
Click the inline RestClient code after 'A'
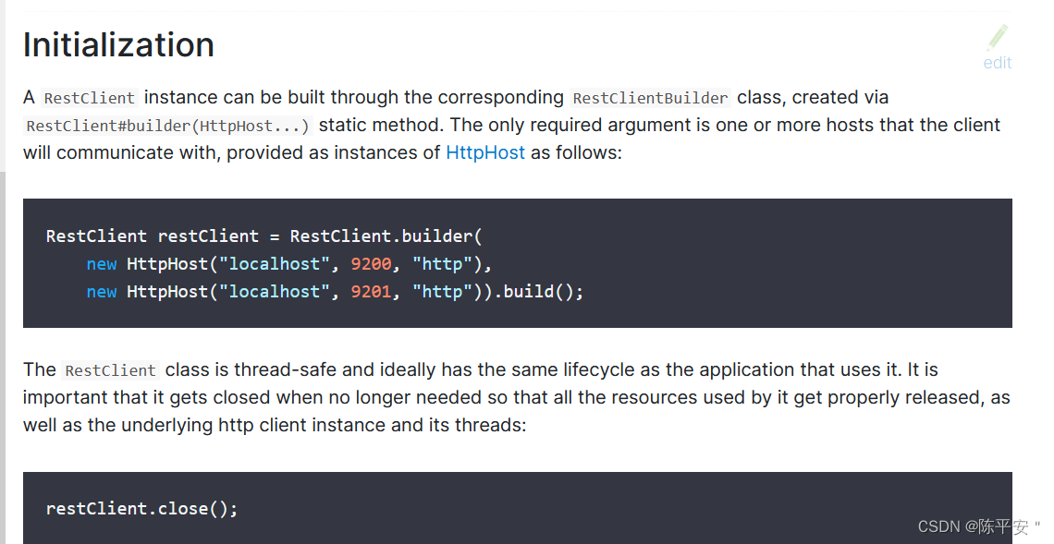click(90, 98)
